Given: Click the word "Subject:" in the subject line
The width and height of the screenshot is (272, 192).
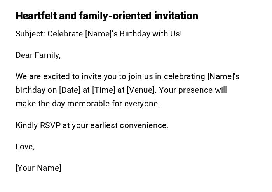Looking at the screenshot, I should click(30, 34).
